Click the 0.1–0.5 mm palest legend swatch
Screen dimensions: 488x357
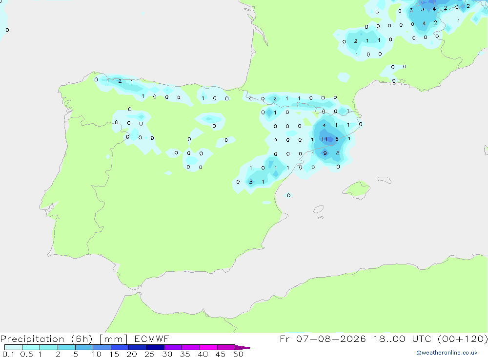[13, 347]
